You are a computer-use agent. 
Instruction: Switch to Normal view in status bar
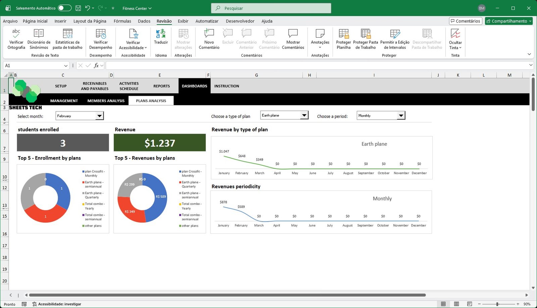[443, 304]
